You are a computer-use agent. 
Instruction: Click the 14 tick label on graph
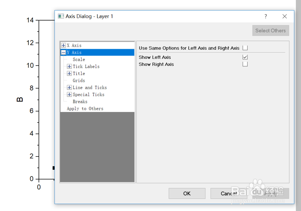[x=30, y=20]
